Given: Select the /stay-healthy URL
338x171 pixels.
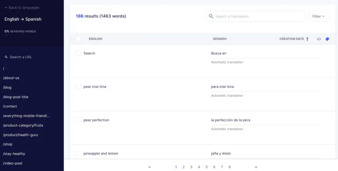Looking at the screenshot, I should [14, 154].
